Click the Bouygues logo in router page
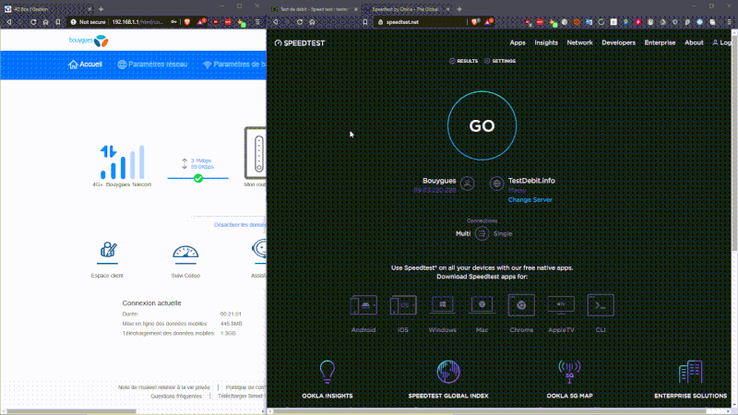 [x=89, y=41]
